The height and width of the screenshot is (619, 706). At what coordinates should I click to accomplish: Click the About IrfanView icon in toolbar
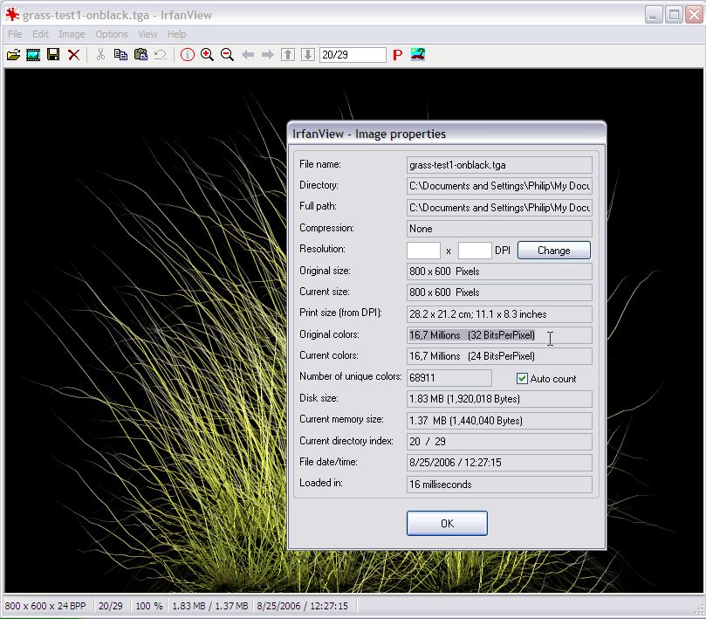[419, 55]
